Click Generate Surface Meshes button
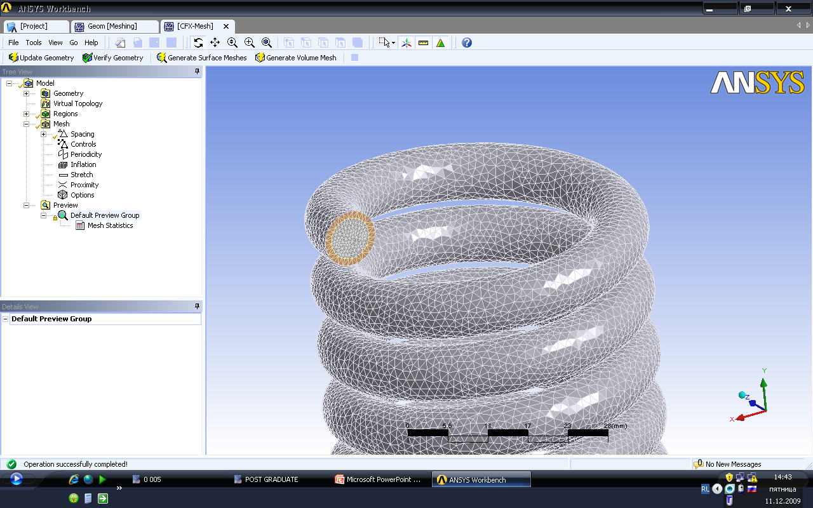Image resolution: width=813 pixels, height=508 pixels. [x=202, y=58]
